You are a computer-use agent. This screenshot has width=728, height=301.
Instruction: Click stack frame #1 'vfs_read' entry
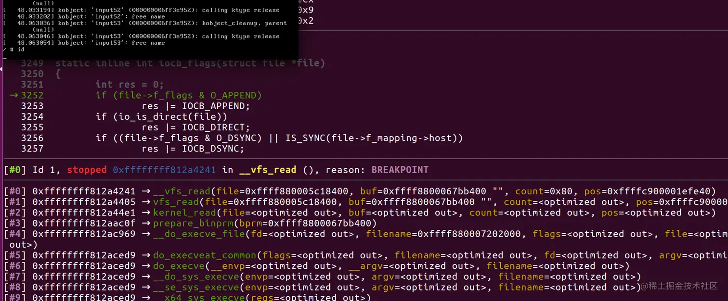(365, 202)
